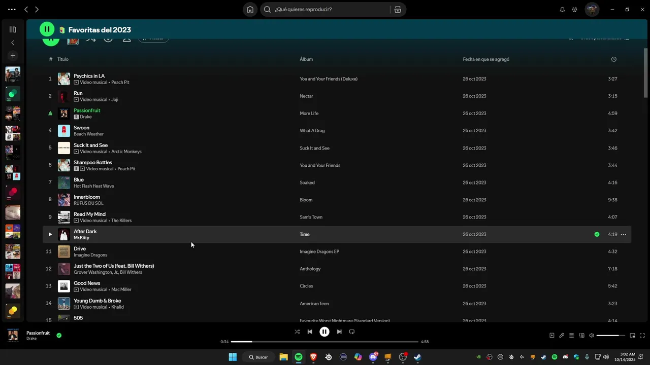This screenshot has width=650, height=365.
Task: Open the three-dot app menu
Action: click(x=12, y=9)
